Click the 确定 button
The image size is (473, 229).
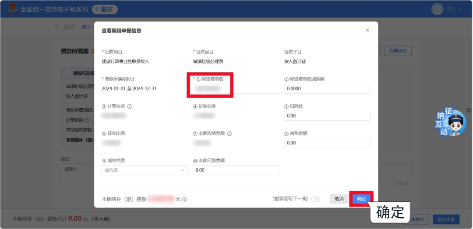pyautogui.click(x=361, y=199)
